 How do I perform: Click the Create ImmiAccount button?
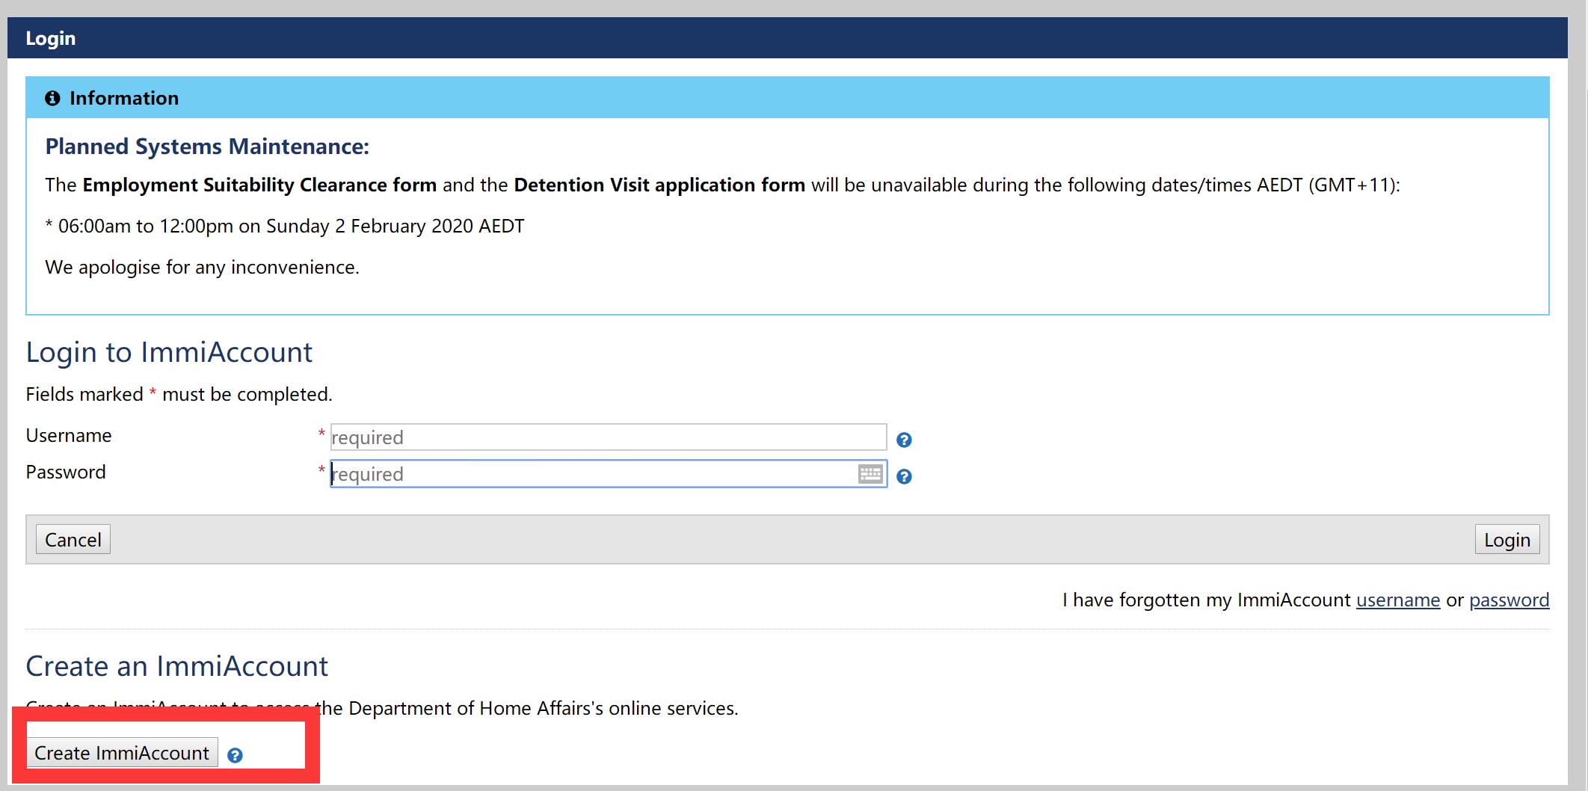(x=122, y=753)
